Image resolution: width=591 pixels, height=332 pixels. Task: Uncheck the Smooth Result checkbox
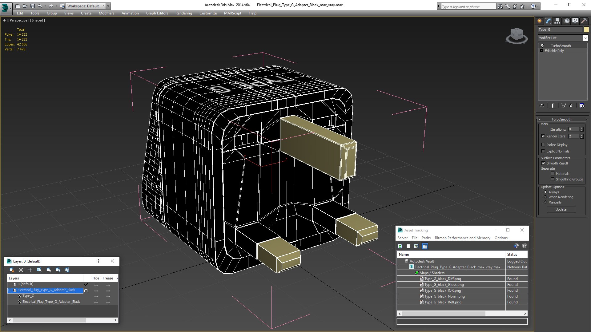coord(543,163)
